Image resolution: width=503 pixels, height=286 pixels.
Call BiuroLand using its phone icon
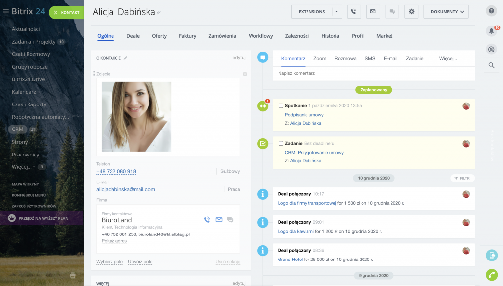tap(207, 220)
